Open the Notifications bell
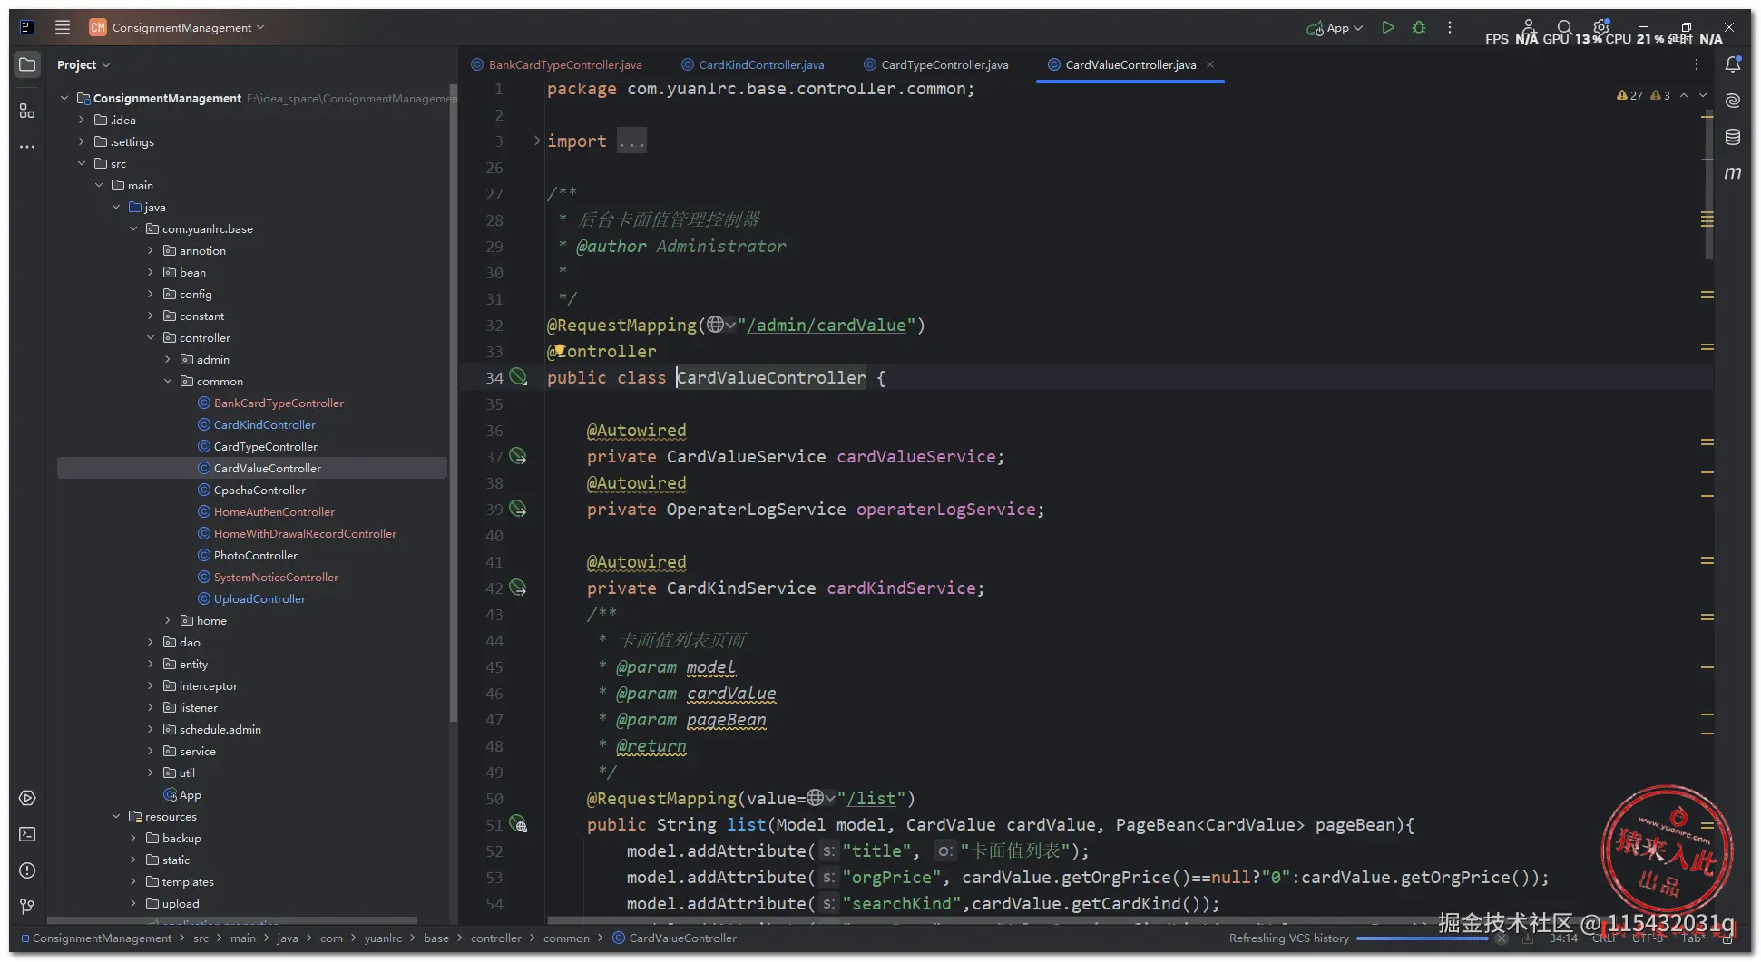1761x962 pixels. 1733,64
